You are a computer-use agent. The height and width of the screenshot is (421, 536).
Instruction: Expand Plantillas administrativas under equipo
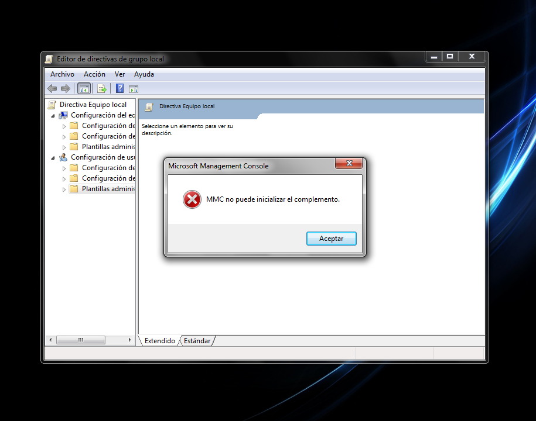(x=64, y=147)
